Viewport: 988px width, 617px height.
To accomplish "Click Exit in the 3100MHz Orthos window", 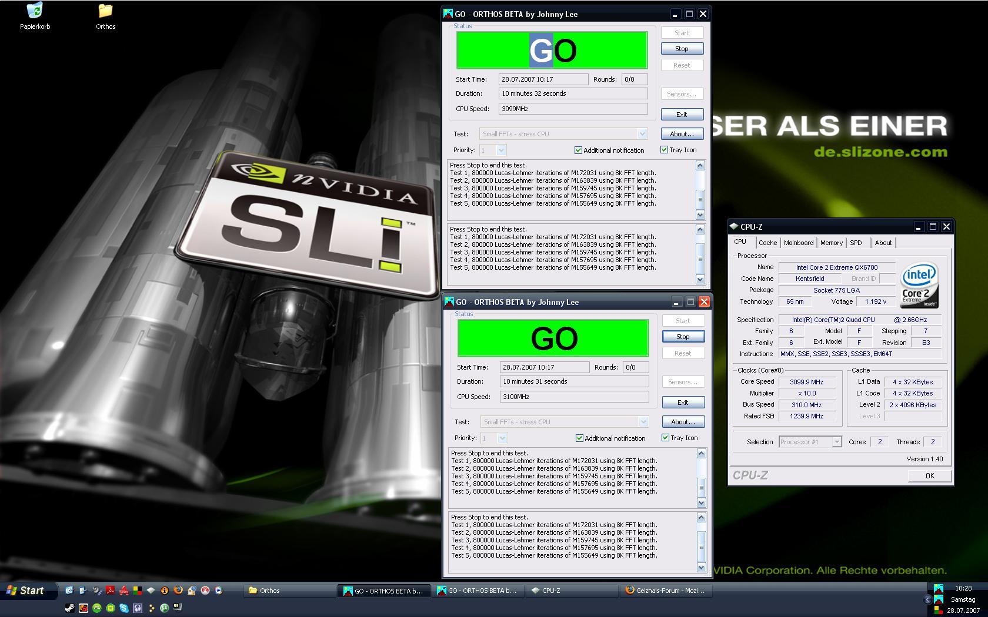I will click(683, 403).
